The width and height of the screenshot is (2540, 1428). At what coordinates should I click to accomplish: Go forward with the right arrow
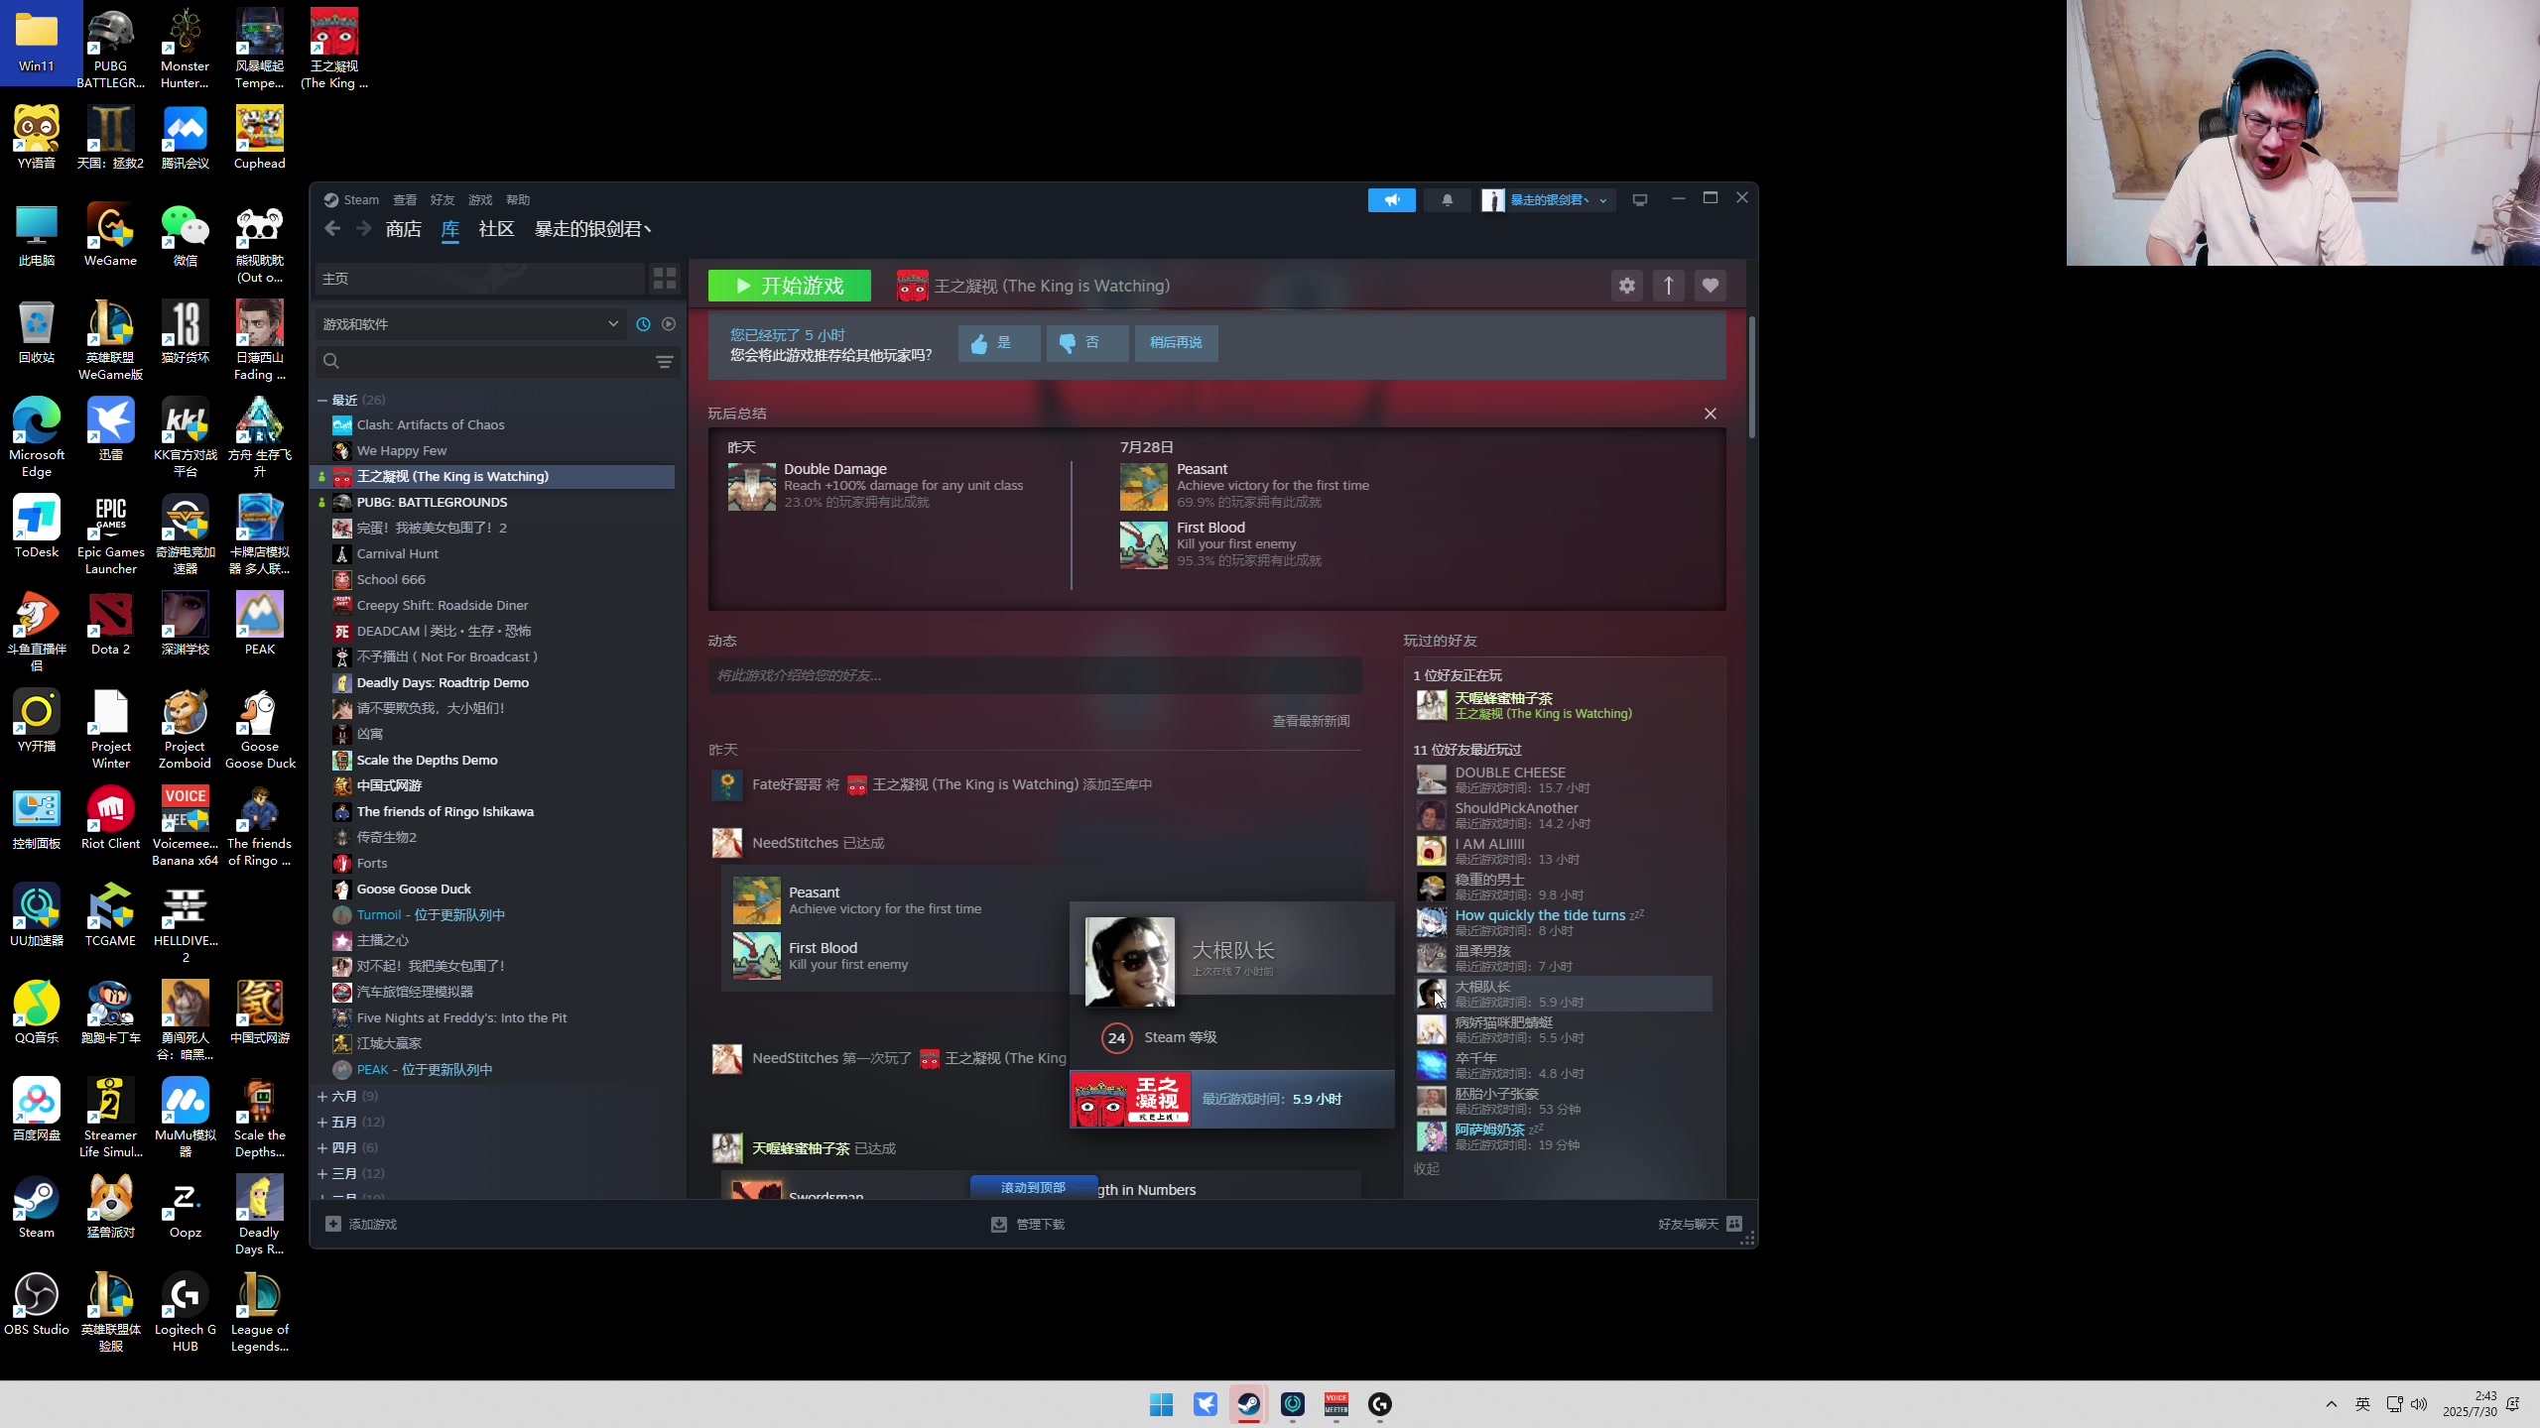364,229
